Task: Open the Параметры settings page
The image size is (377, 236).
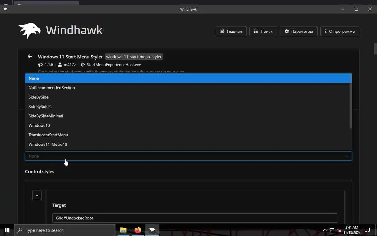Action: tap(299, 31)
